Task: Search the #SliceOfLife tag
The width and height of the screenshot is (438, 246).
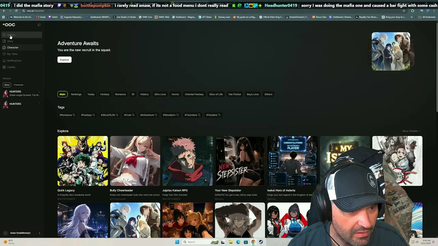Action: (109, 115)
